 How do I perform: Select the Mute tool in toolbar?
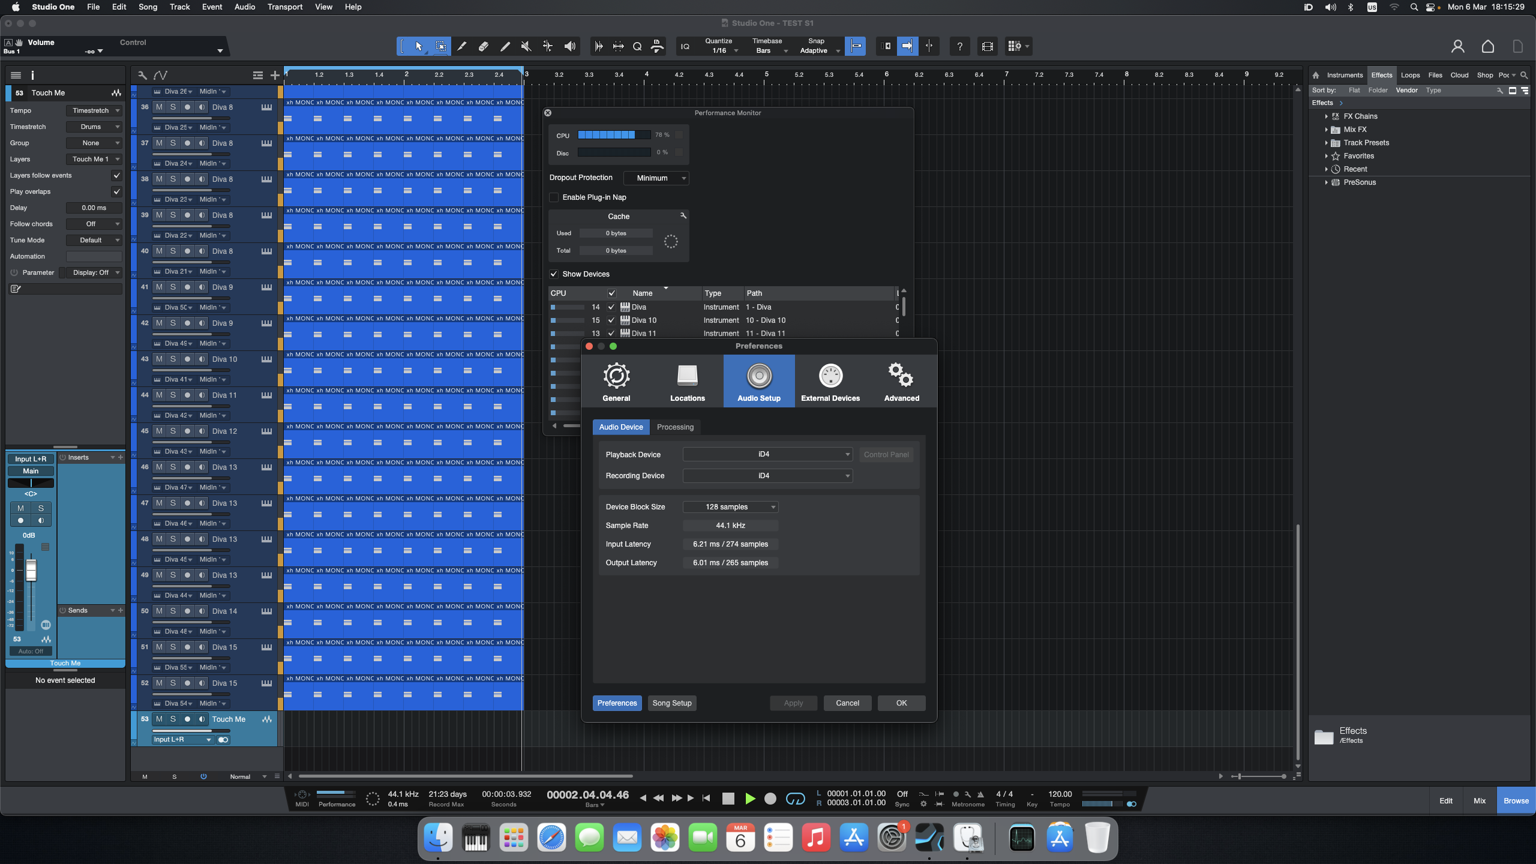[x=526, y=46]
